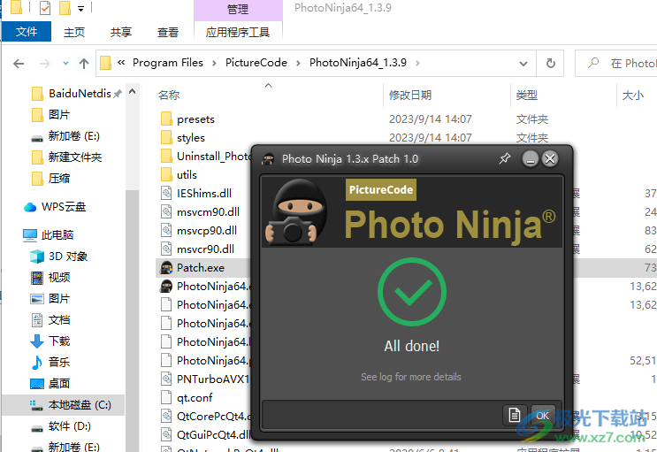Open the 文件 menu tab
The image size is (657, 452).
(x=27, y=32)
